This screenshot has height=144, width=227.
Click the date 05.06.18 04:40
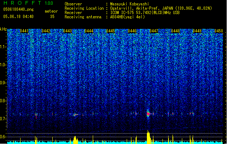click(x=18, y=17)
